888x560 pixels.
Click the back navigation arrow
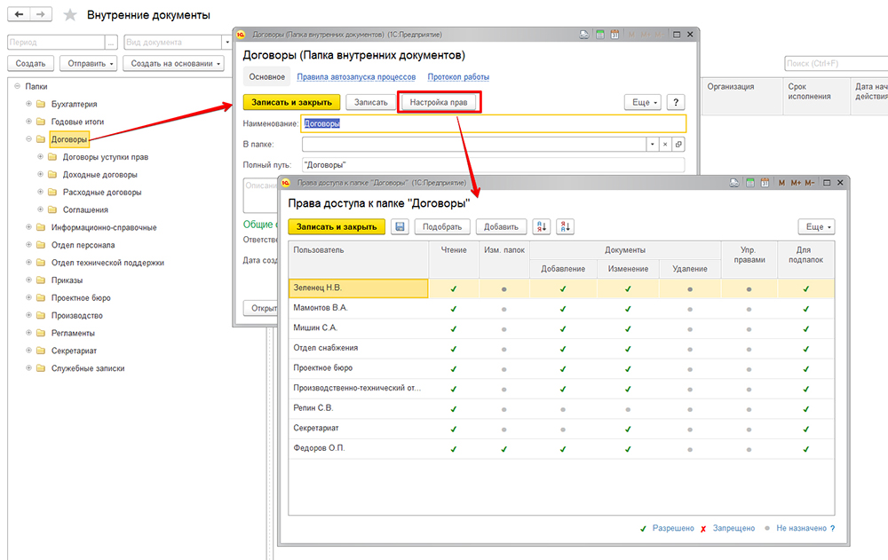[x=20, y=15]
